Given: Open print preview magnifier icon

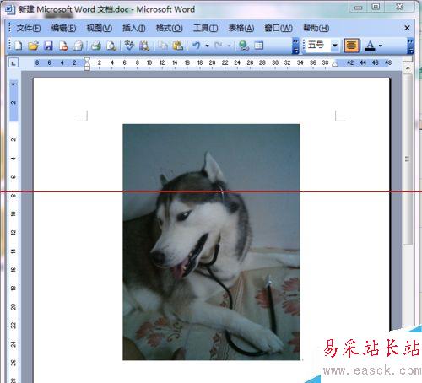Looking at the screenshot, I should pyautogui.click(x=111, y=46).
